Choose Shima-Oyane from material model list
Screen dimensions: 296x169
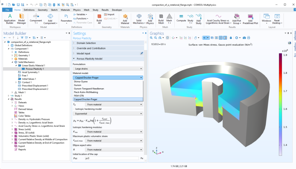108,82
